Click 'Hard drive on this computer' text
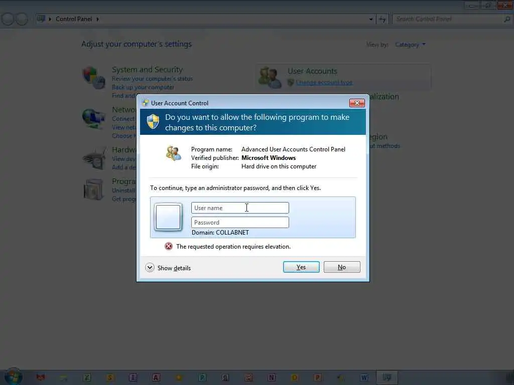Viewport: 514px width, 385px height. (x=279, y=166)
